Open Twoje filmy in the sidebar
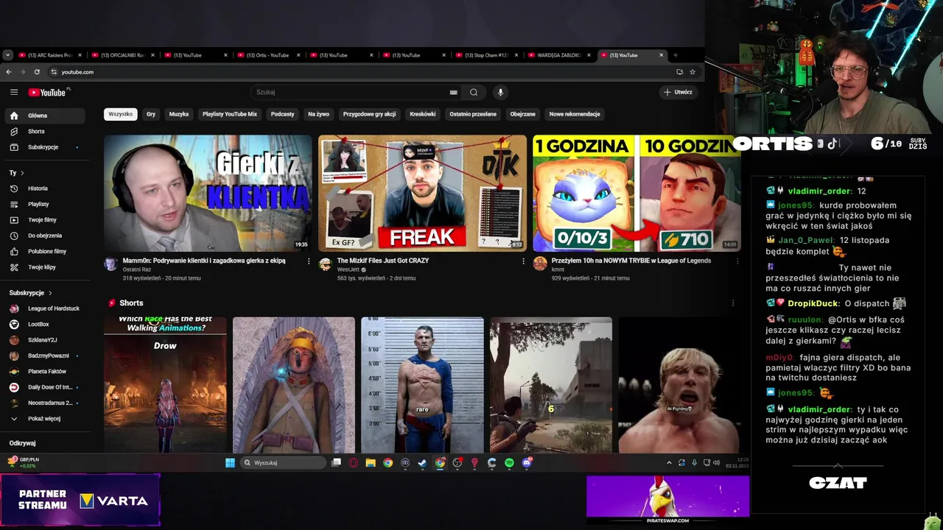The height and width of the screenshot is (530, 943). click(x=44, y=220)
